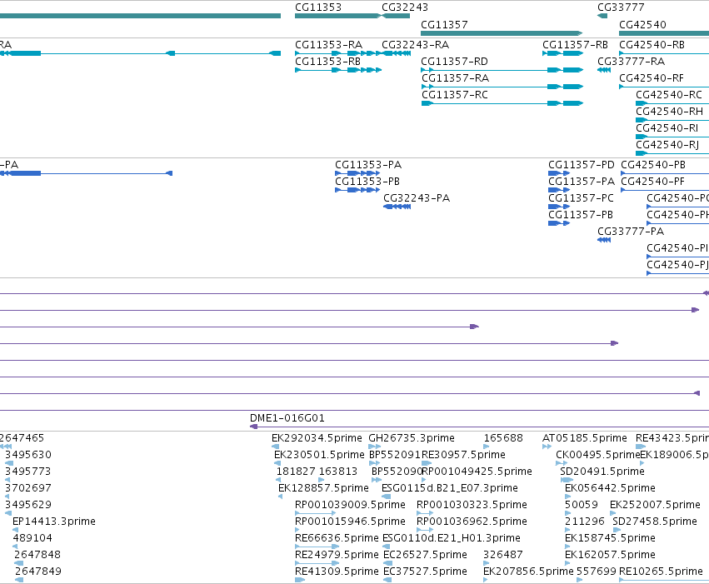Select EST SD27458.5prime
This screenshot has height=584, width=709.
tap(615, 530)
